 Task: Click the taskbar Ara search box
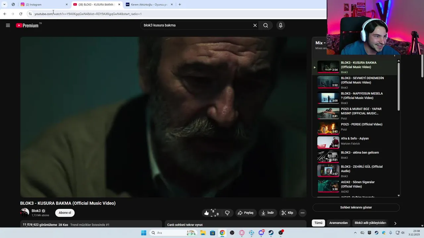pyautogui.click(x=173, y=233)
